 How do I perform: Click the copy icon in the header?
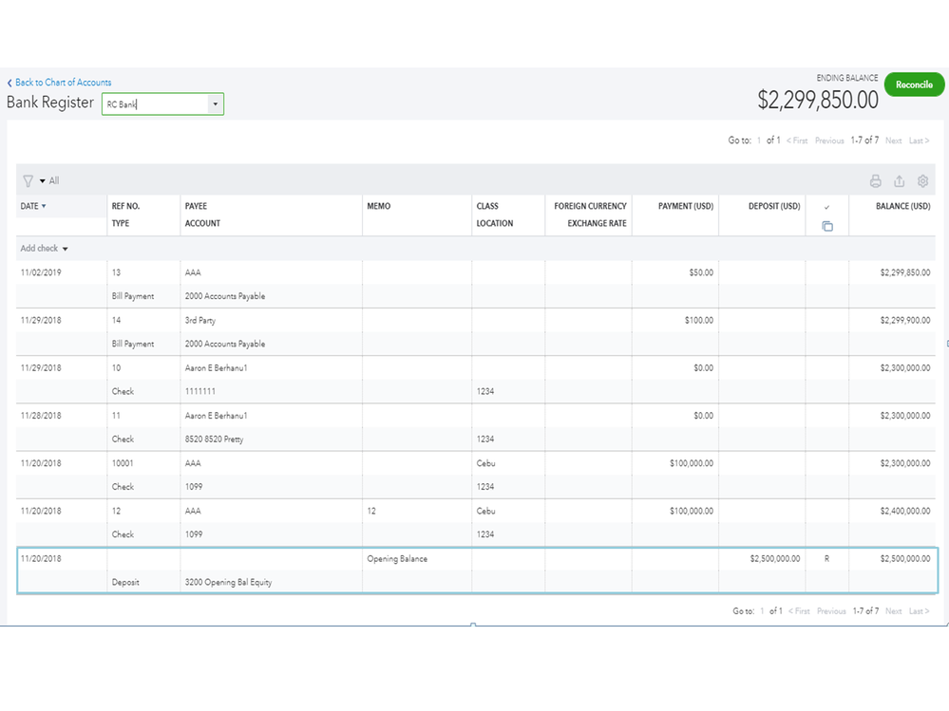827,226
